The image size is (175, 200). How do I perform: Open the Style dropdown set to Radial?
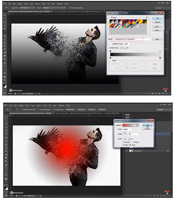coord(128,129)
